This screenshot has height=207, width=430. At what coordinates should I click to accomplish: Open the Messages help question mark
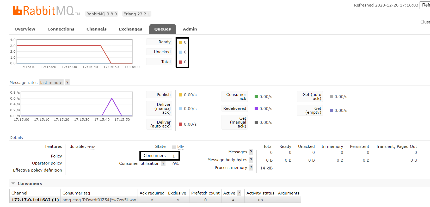pyautogui.click(x=251, y=152)
